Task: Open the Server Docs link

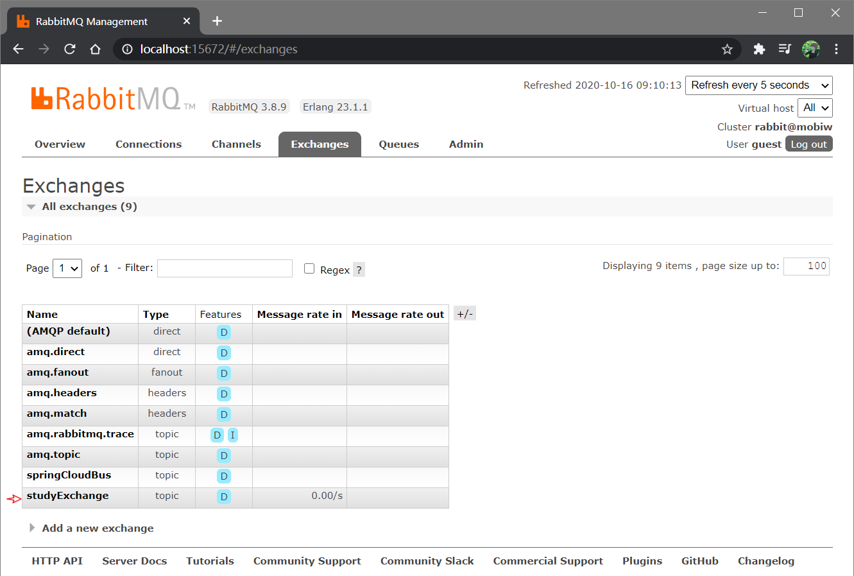Action: point(135,561)
